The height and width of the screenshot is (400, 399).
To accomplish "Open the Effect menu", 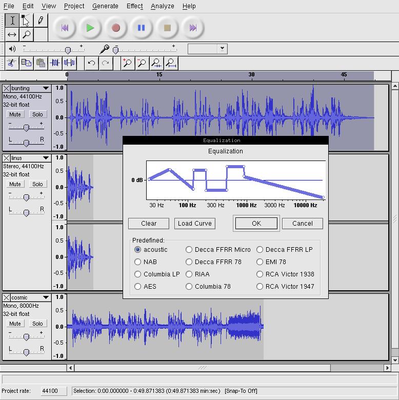I will click(134, 6).
